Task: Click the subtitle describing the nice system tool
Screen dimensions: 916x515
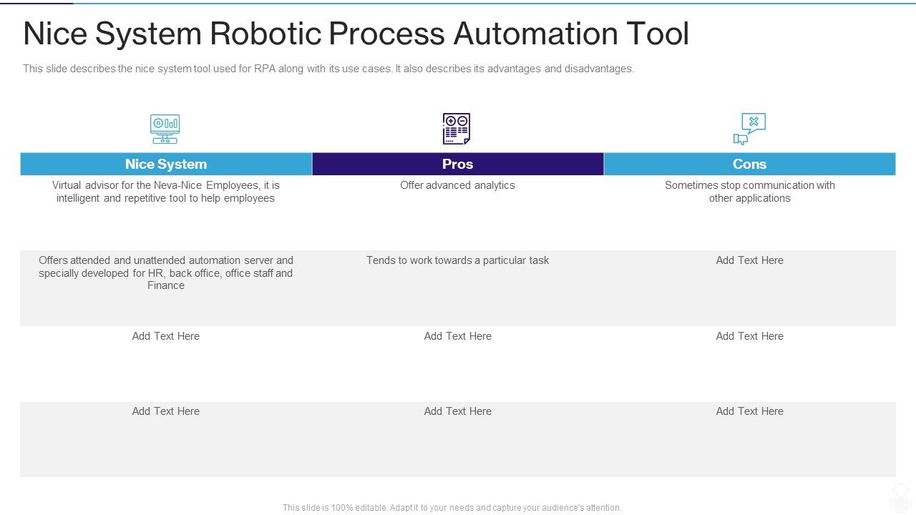Action: (328, 69)
